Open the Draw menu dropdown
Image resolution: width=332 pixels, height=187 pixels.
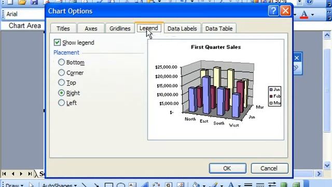pyautogui.click(x=14, y=185)
